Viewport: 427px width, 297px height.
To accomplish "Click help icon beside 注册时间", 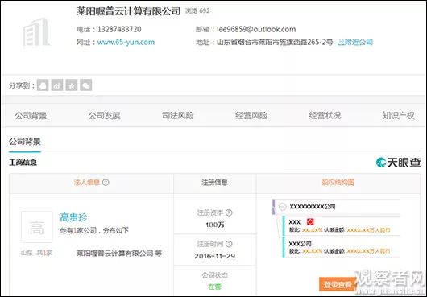I will pos(229,244).
